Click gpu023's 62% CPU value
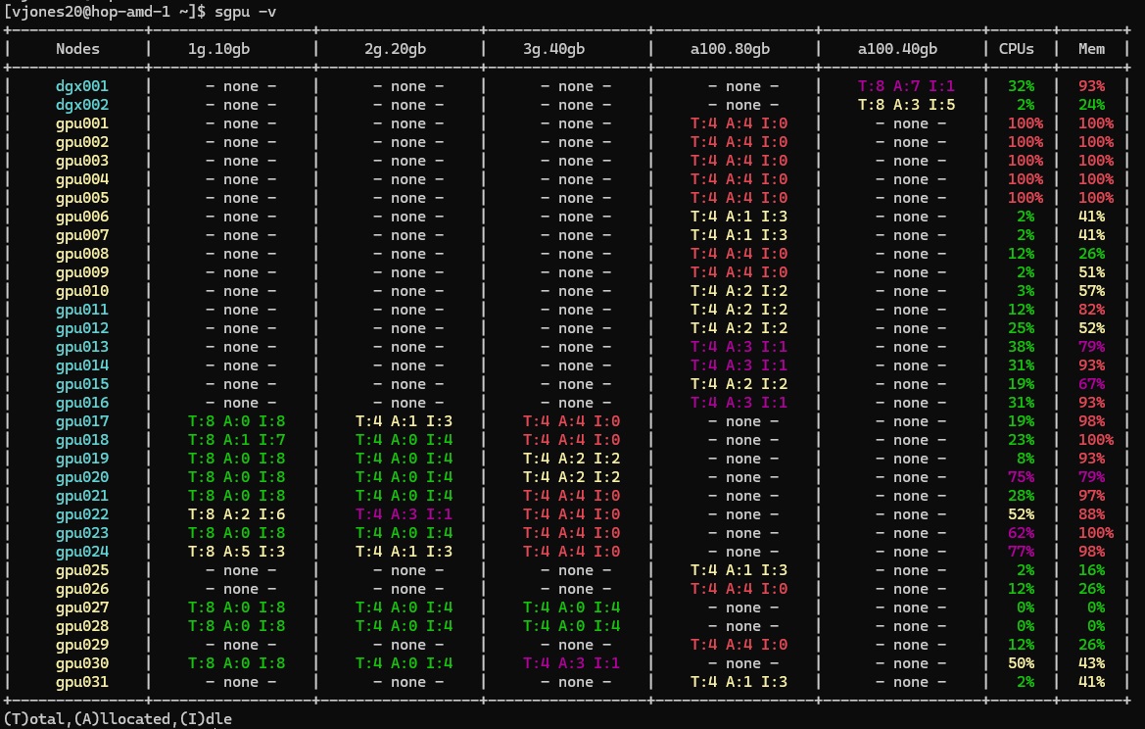The height and width of the screenshot is (729, 1145). tap(1021, 533)
